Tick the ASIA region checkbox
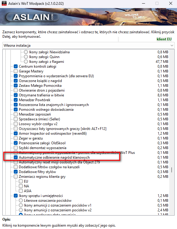This screenshot has height=229, width=177. tap(21, 191)
